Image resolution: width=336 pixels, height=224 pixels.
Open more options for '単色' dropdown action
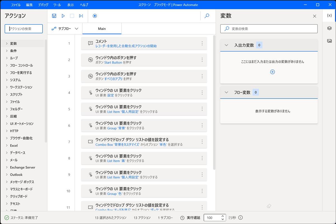tap(202, 142)
